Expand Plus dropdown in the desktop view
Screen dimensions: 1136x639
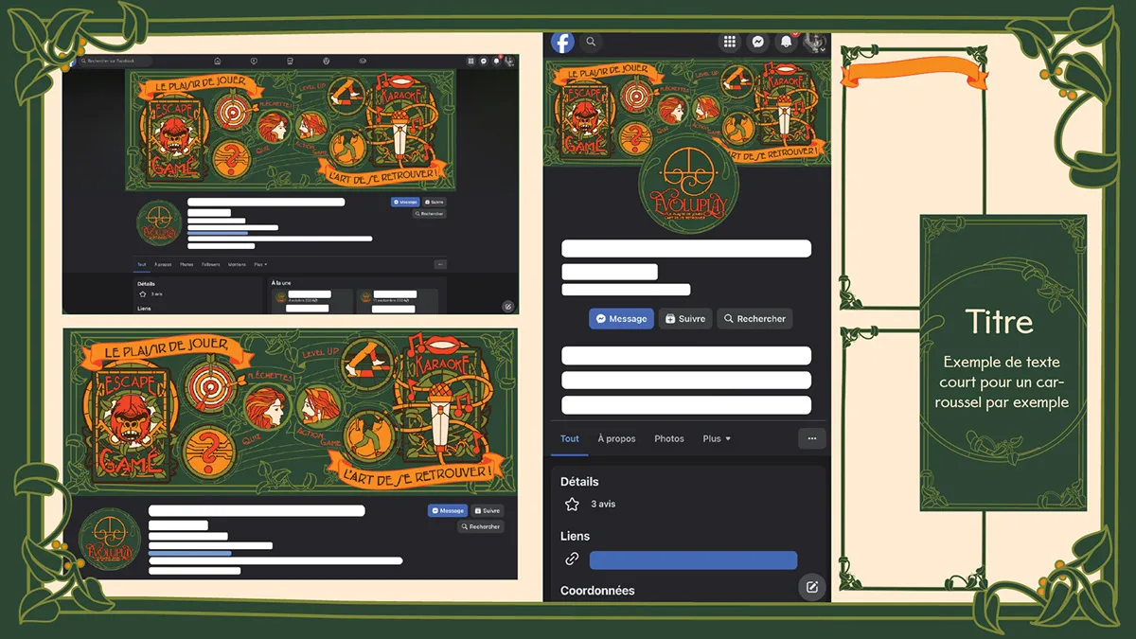pos(259,264)
